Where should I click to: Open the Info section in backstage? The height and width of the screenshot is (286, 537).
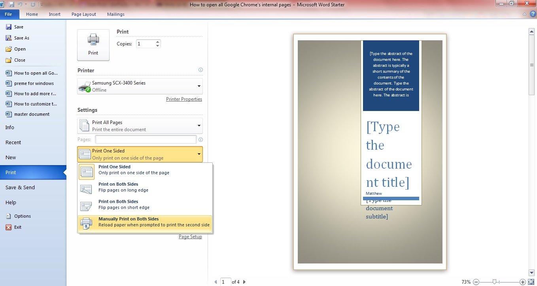[x=10, y=127]
